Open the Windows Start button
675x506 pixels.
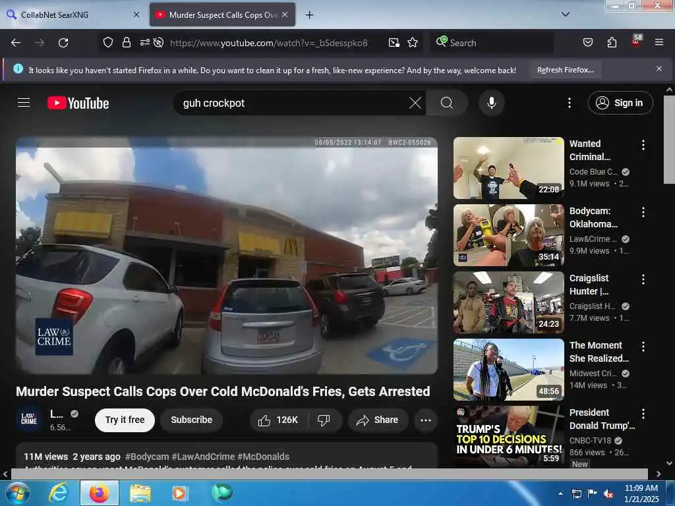(x=16, y=493)
